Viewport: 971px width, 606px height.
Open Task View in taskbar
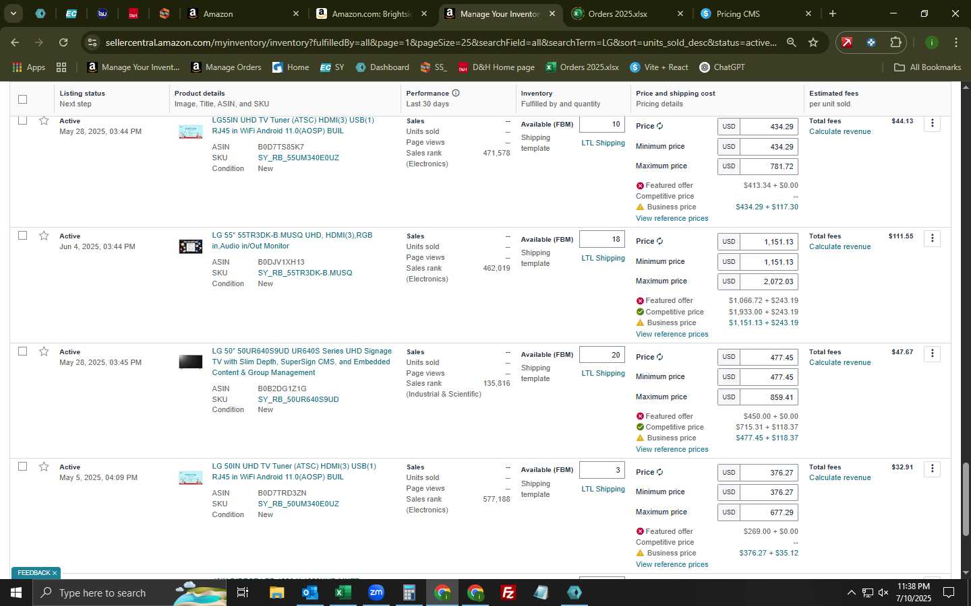click(x=243, y=593)
